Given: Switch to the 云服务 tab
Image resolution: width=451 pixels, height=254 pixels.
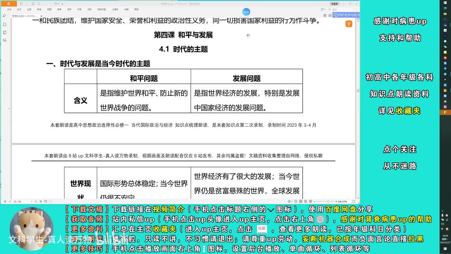Looking at the screenshot, I should click(x=115, y=10).
